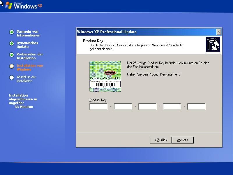Click 'Geben Sie den Product Key unten ein:' text
The width and height of the screenshot is (233, 175).
click(153, 74)
